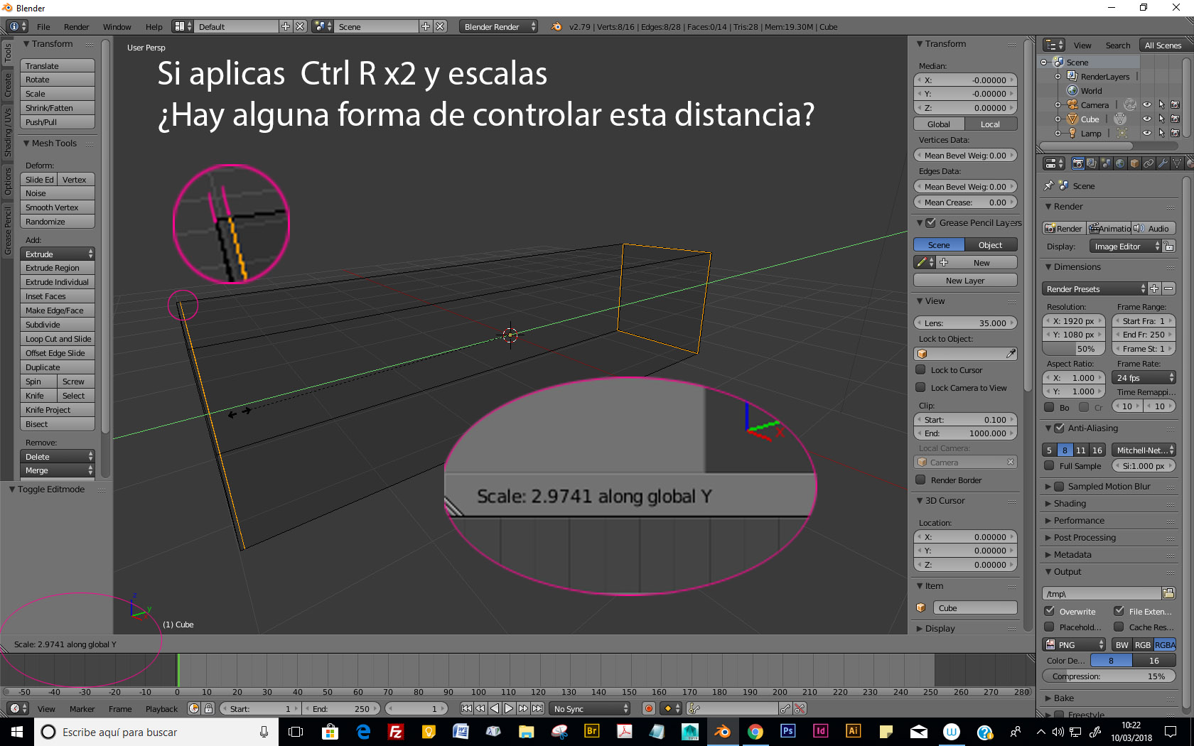Enable the Lock Camera to View checkbox
The width and height of the screenshot is (1194, 746).
(920, 387)
